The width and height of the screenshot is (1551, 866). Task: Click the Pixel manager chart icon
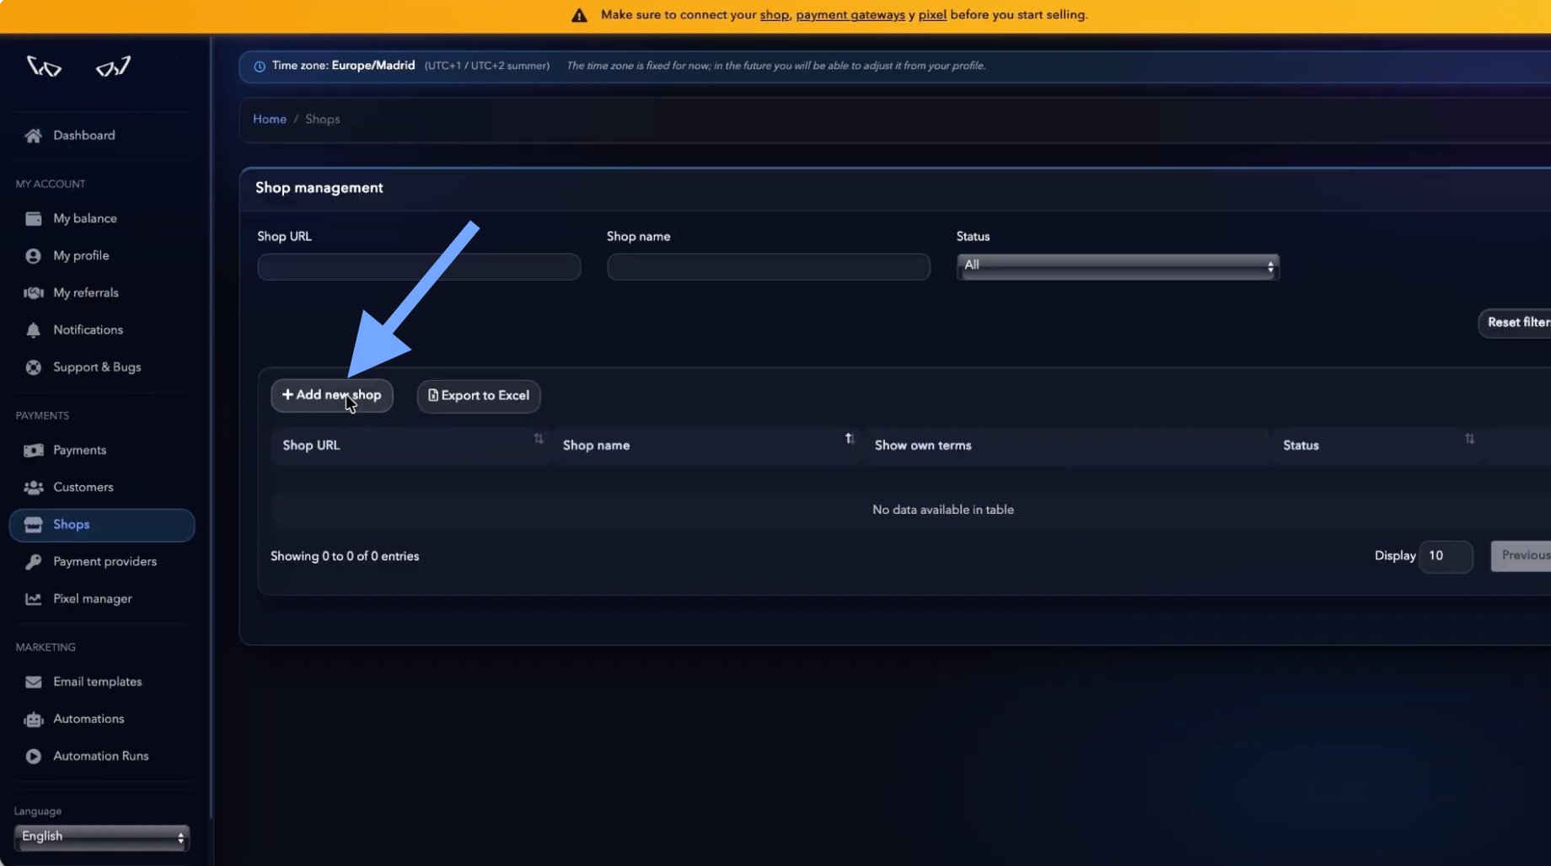33,599
